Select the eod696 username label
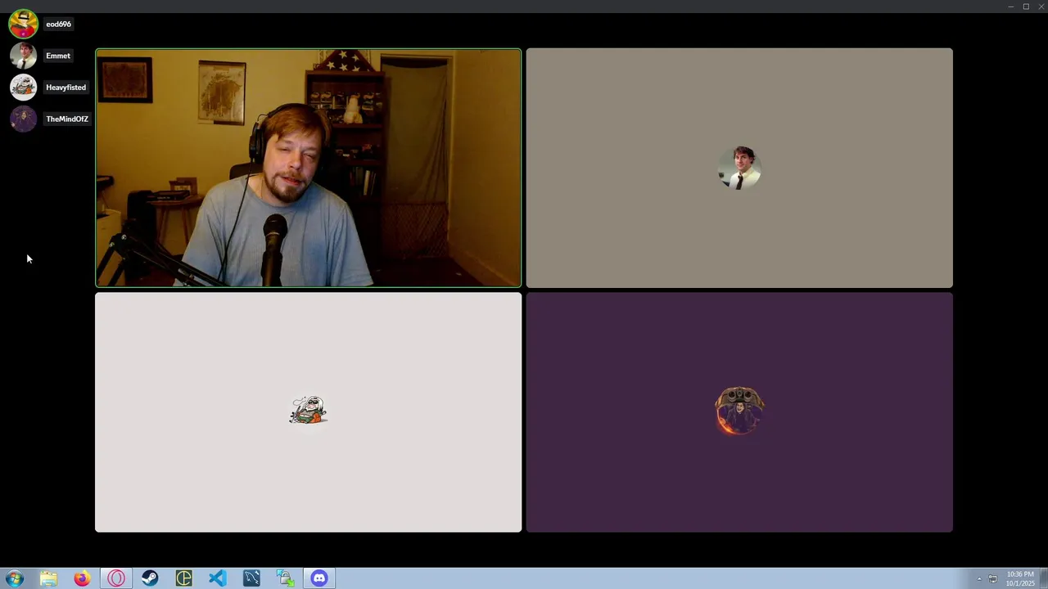The width and height of the screenshot is (1048, 589). (58, 24)
